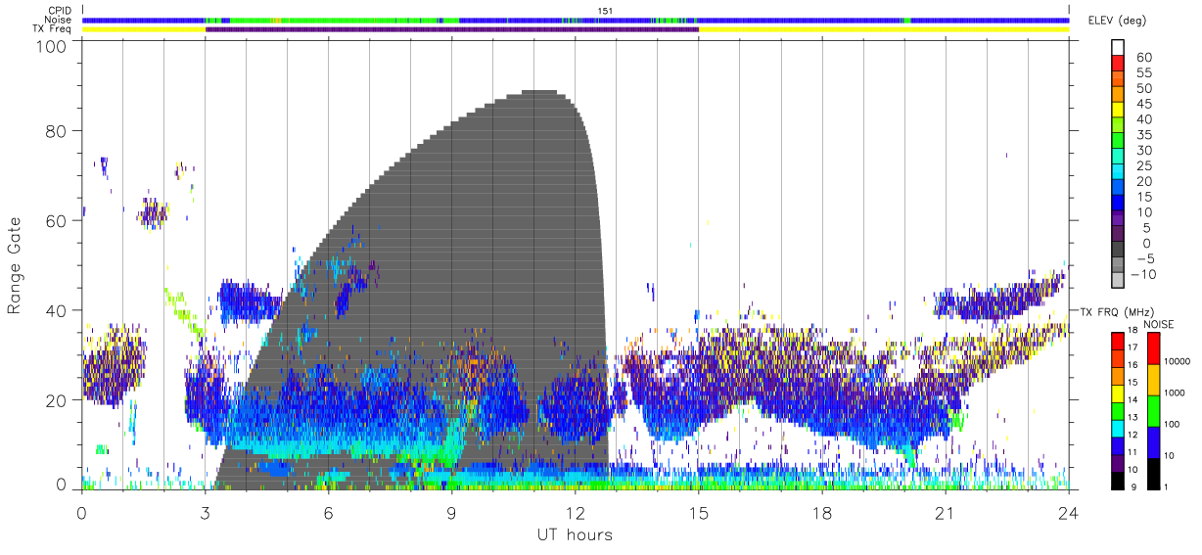Pick the red top segment of NOISE colorbar
This screenshot has height=555, width=1202.
point(1154,347)
